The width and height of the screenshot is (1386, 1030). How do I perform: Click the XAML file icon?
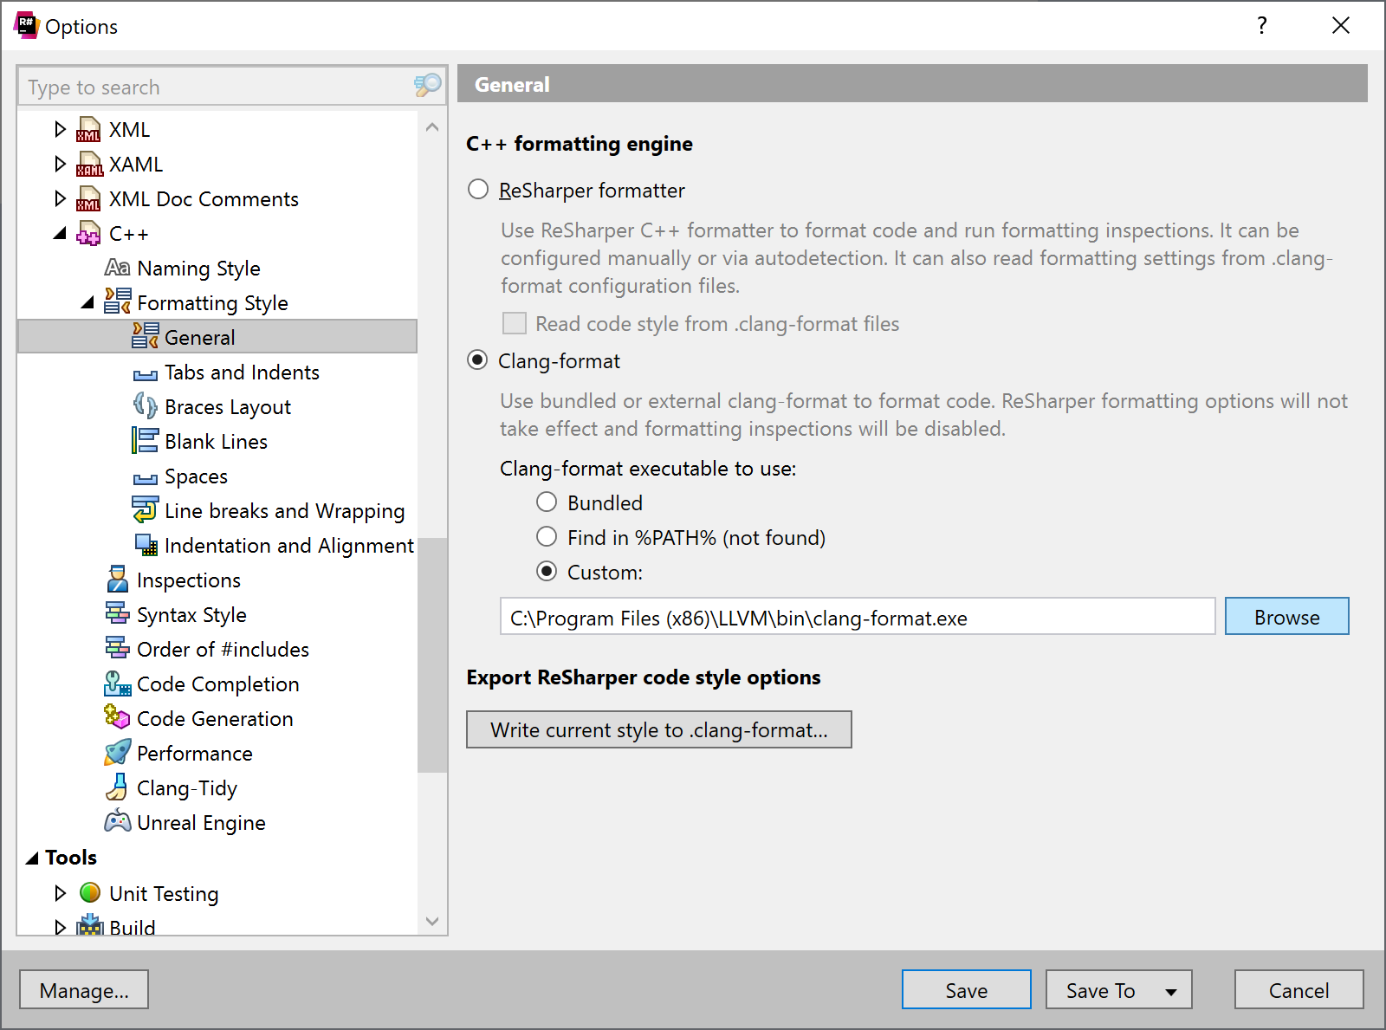[88, 165]
